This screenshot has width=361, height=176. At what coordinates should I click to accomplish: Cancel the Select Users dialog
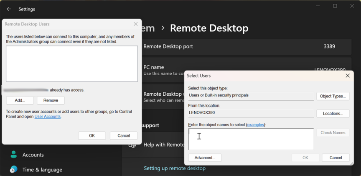336,158
